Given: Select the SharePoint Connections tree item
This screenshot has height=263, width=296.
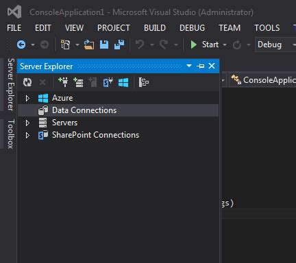Looking at the screenshot, I should (95, 135).
